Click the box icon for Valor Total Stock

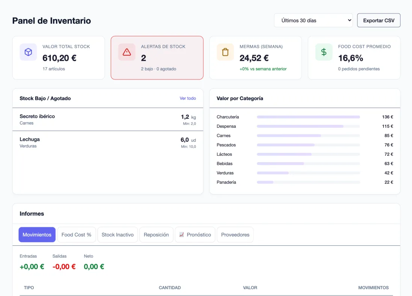(28, 52)
